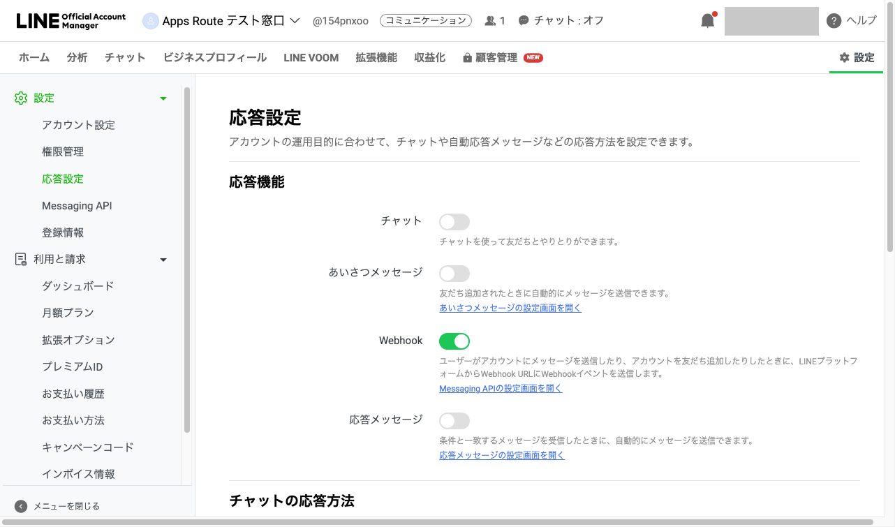
Task: Select アカウント設定 in the sidebar
Action: (x=79, y=125)
